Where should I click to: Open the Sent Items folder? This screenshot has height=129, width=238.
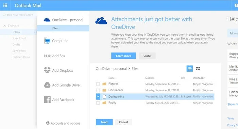pyautogui.click(x=19, y=51)
